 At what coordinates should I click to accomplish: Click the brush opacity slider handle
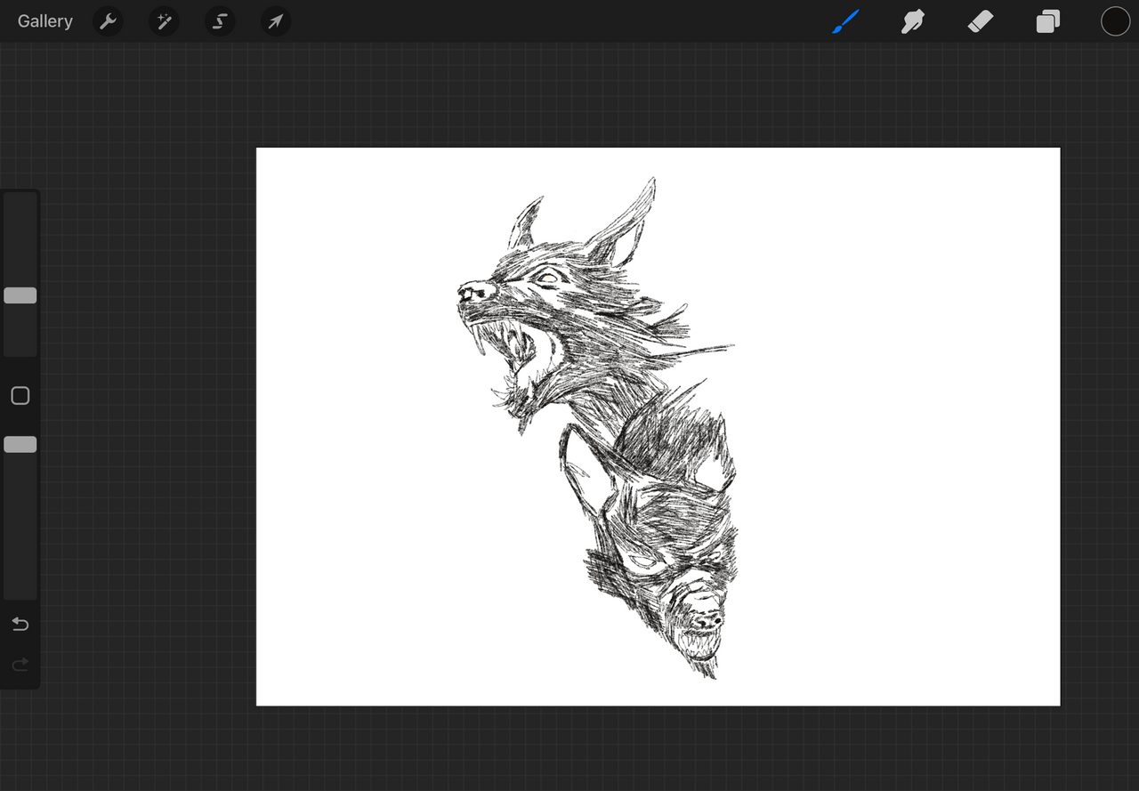click(x=20, y=444)
